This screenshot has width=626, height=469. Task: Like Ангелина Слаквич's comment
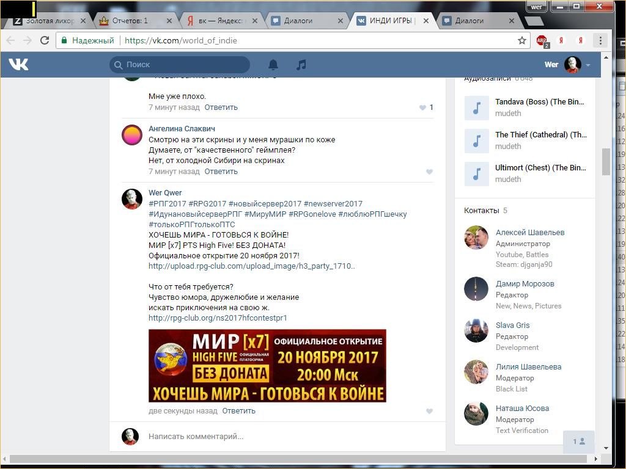[429, 172]
